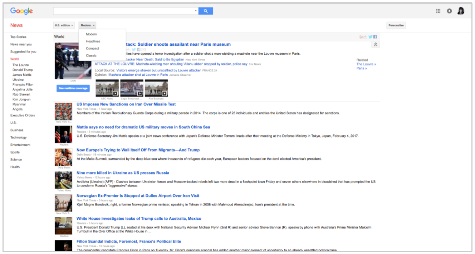This screenshot has width=475, height=254.
Task: Choose Headlines from the layout menu
Action: (93, 41)
